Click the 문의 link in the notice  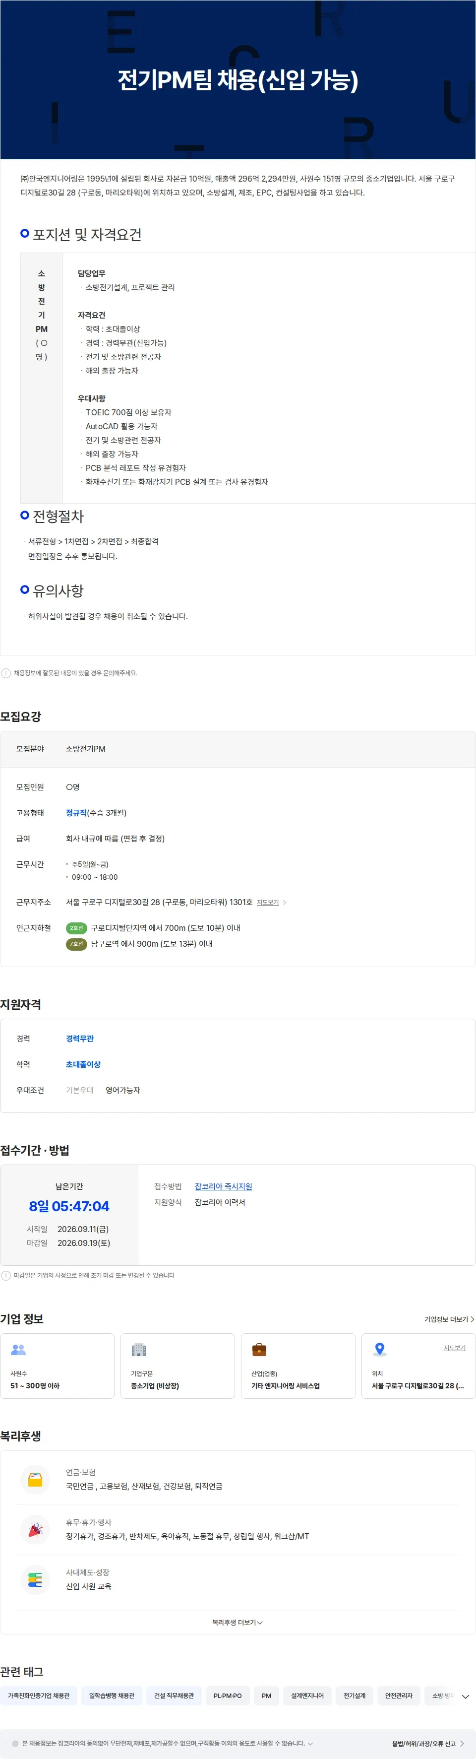(x=109, y=673)
